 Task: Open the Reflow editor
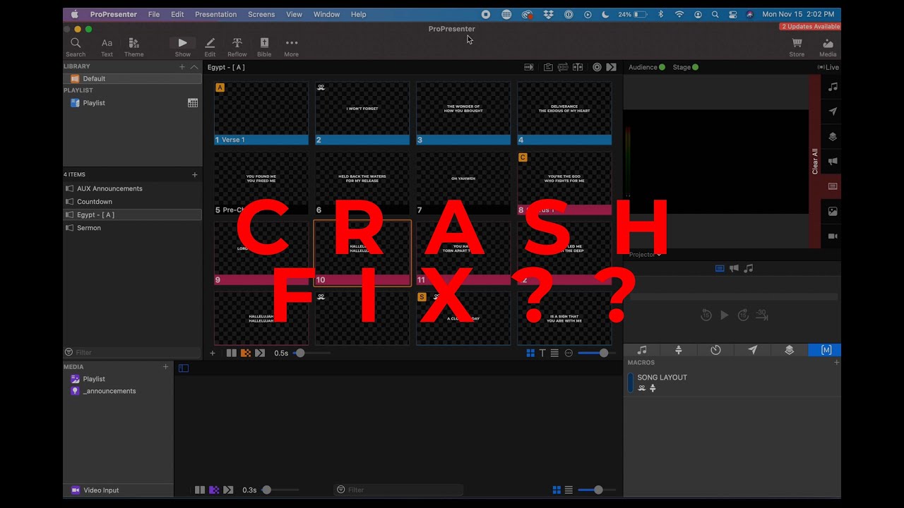pyautogui.click(x=237, y=47)
